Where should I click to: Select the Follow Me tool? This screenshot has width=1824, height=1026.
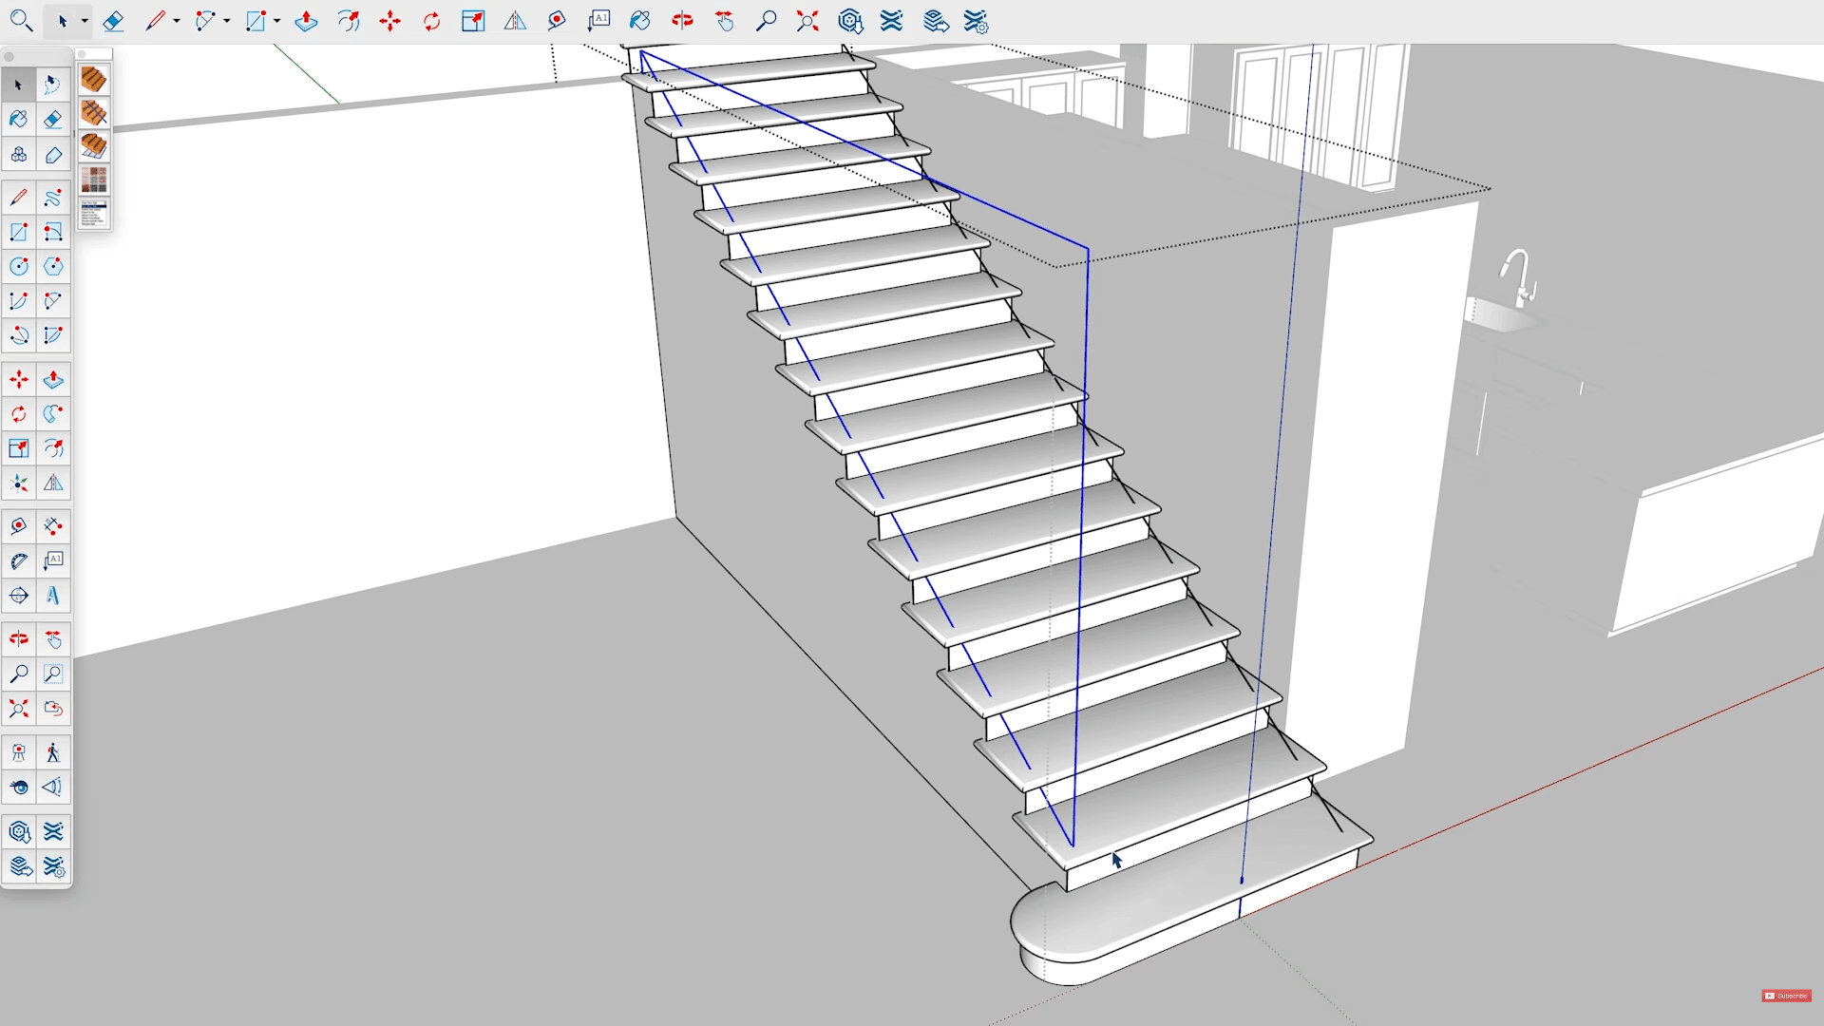click(53, 414)
